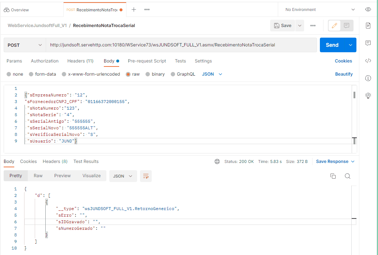Expand the No Environment selector

(320, 9)
